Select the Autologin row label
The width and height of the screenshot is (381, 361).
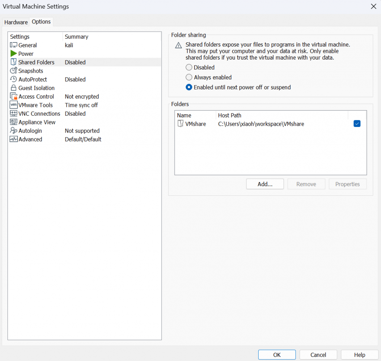pos(30,131)
